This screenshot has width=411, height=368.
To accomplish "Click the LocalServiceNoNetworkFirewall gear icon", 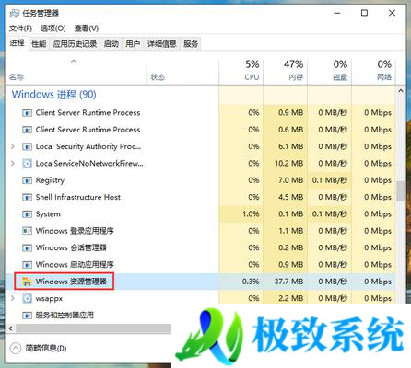I will click(x=27, y=164).
